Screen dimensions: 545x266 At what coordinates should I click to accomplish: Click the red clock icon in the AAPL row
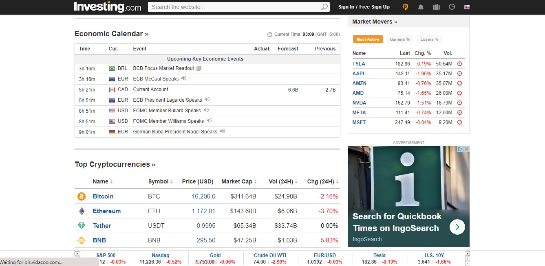point(459,74)
